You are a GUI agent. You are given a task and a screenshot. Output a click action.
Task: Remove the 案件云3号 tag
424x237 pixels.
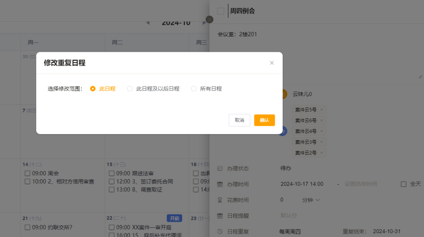[322, 142]
